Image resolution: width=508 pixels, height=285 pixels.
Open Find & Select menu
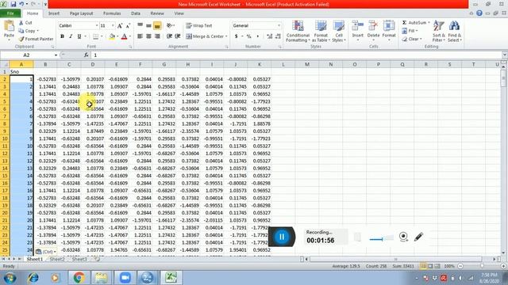(x=454, y=31)
